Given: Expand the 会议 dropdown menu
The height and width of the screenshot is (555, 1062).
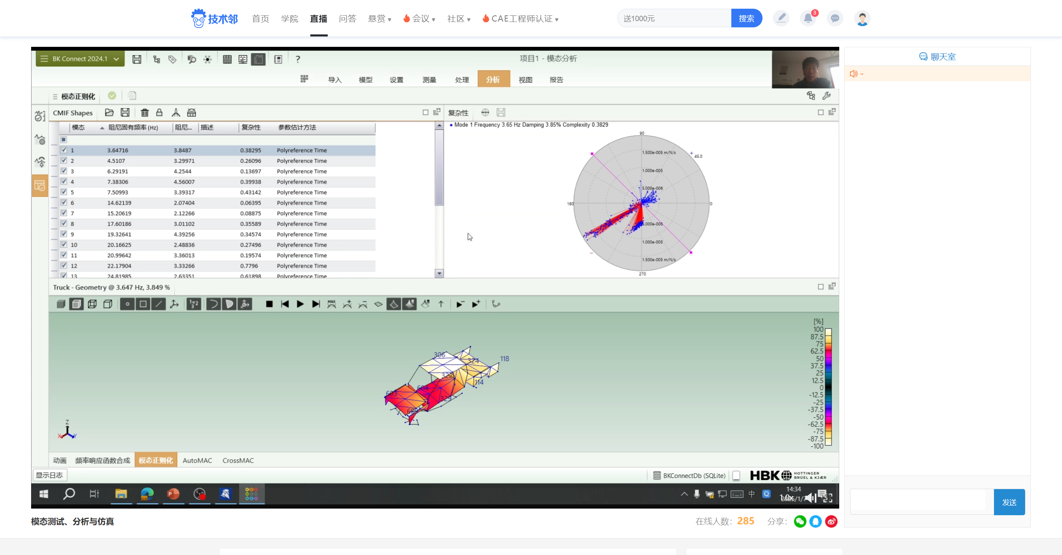Looking at the screenshot, I should 419,19.
